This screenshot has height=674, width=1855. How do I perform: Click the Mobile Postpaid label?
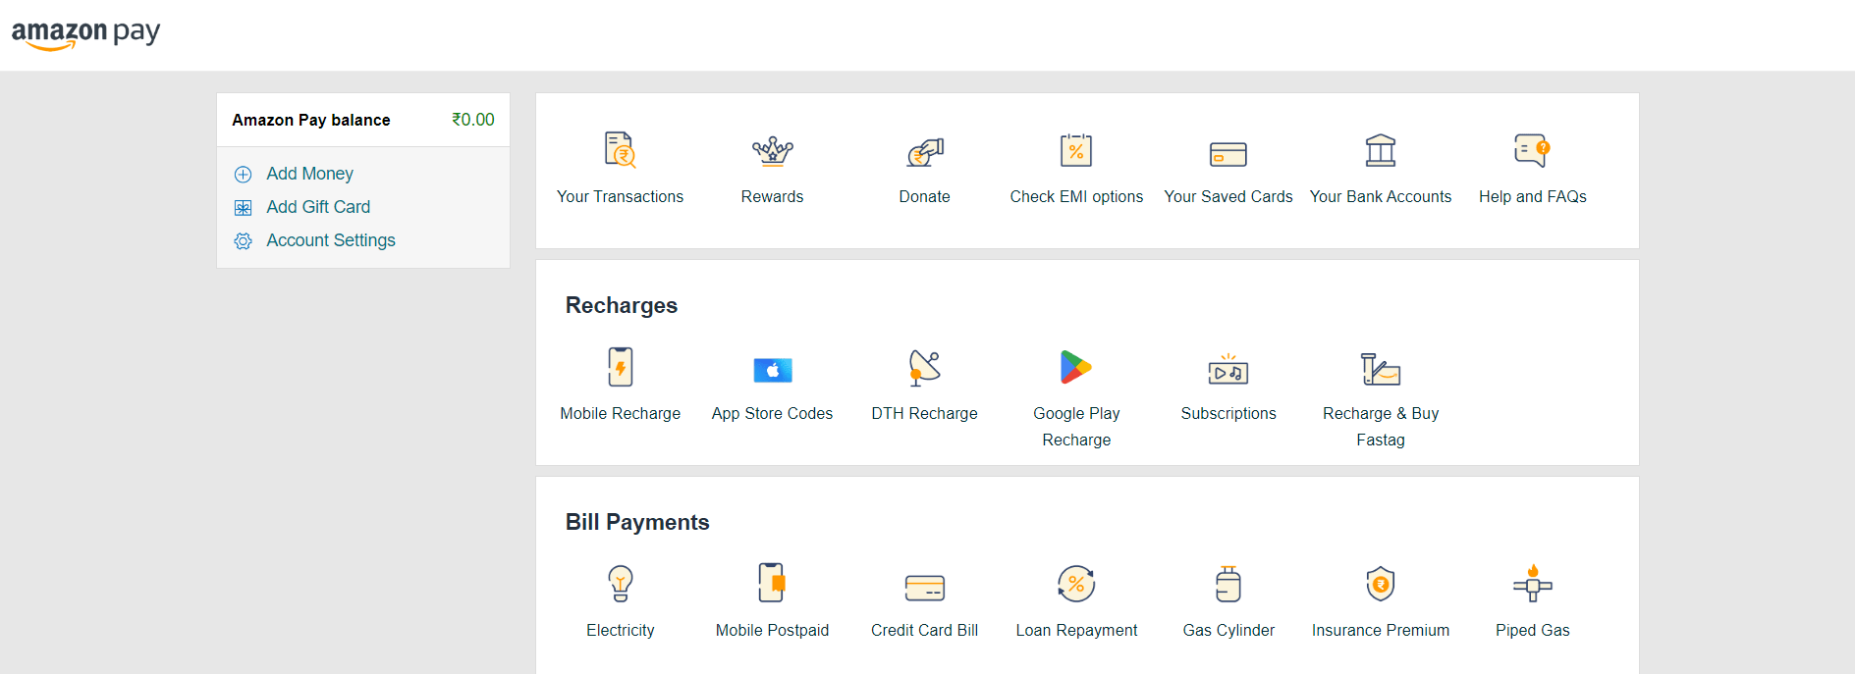point(773,630)
